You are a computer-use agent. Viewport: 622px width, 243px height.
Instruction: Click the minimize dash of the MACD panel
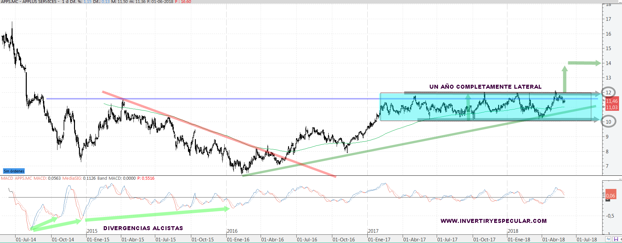click(x=620, y=178)
